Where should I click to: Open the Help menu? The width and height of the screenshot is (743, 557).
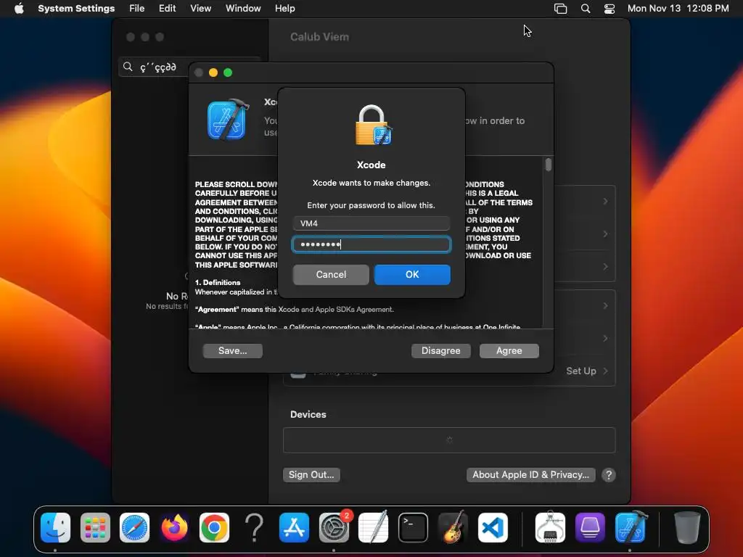284,9
